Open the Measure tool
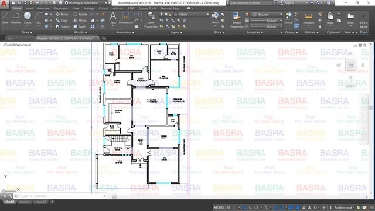375x211 pixels. [x=309, y=18]
